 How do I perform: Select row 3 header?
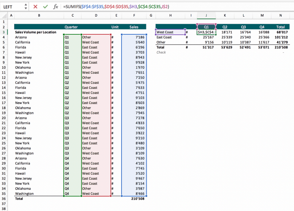click(x=3, y=32)
